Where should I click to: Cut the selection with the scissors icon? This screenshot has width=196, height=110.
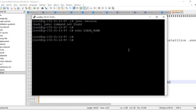pos(23,8)
